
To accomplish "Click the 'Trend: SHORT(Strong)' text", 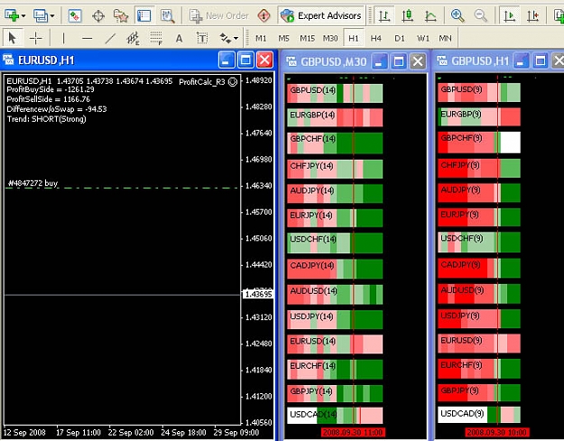I will coord(46,119).
